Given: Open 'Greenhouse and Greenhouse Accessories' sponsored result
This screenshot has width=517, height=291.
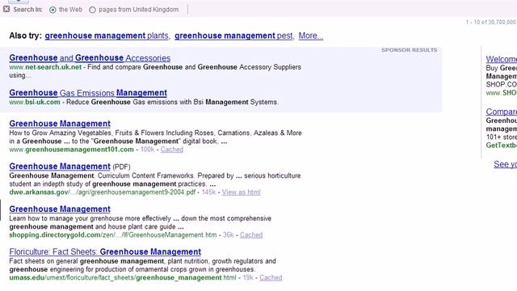Looking at the screenshot, I should [x=90, y=57].
